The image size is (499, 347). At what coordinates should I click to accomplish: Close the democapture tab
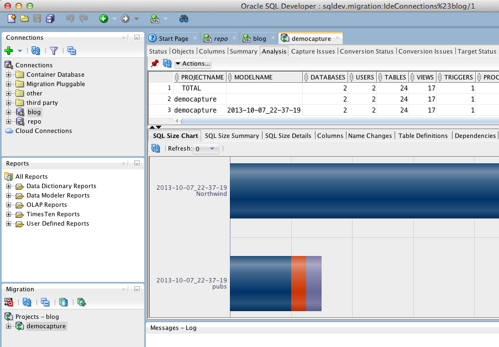pos(338,38)
